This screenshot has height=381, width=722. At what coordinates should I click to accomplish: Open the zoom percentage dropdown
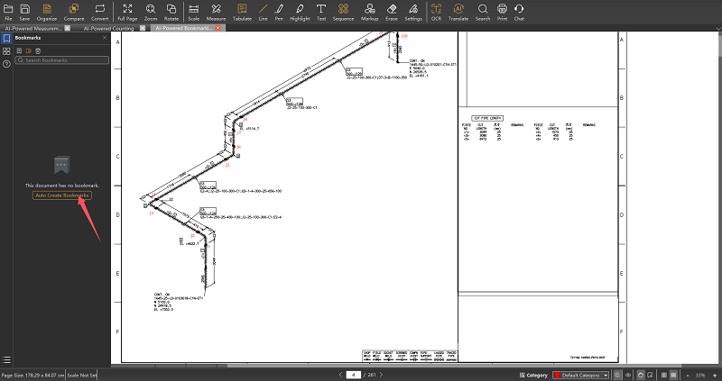point(700,374)
